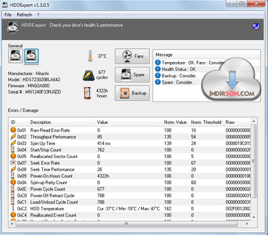The image size is (268, 235).
Task: Click the info icon beside Backup message
Action: pos(158,76)
